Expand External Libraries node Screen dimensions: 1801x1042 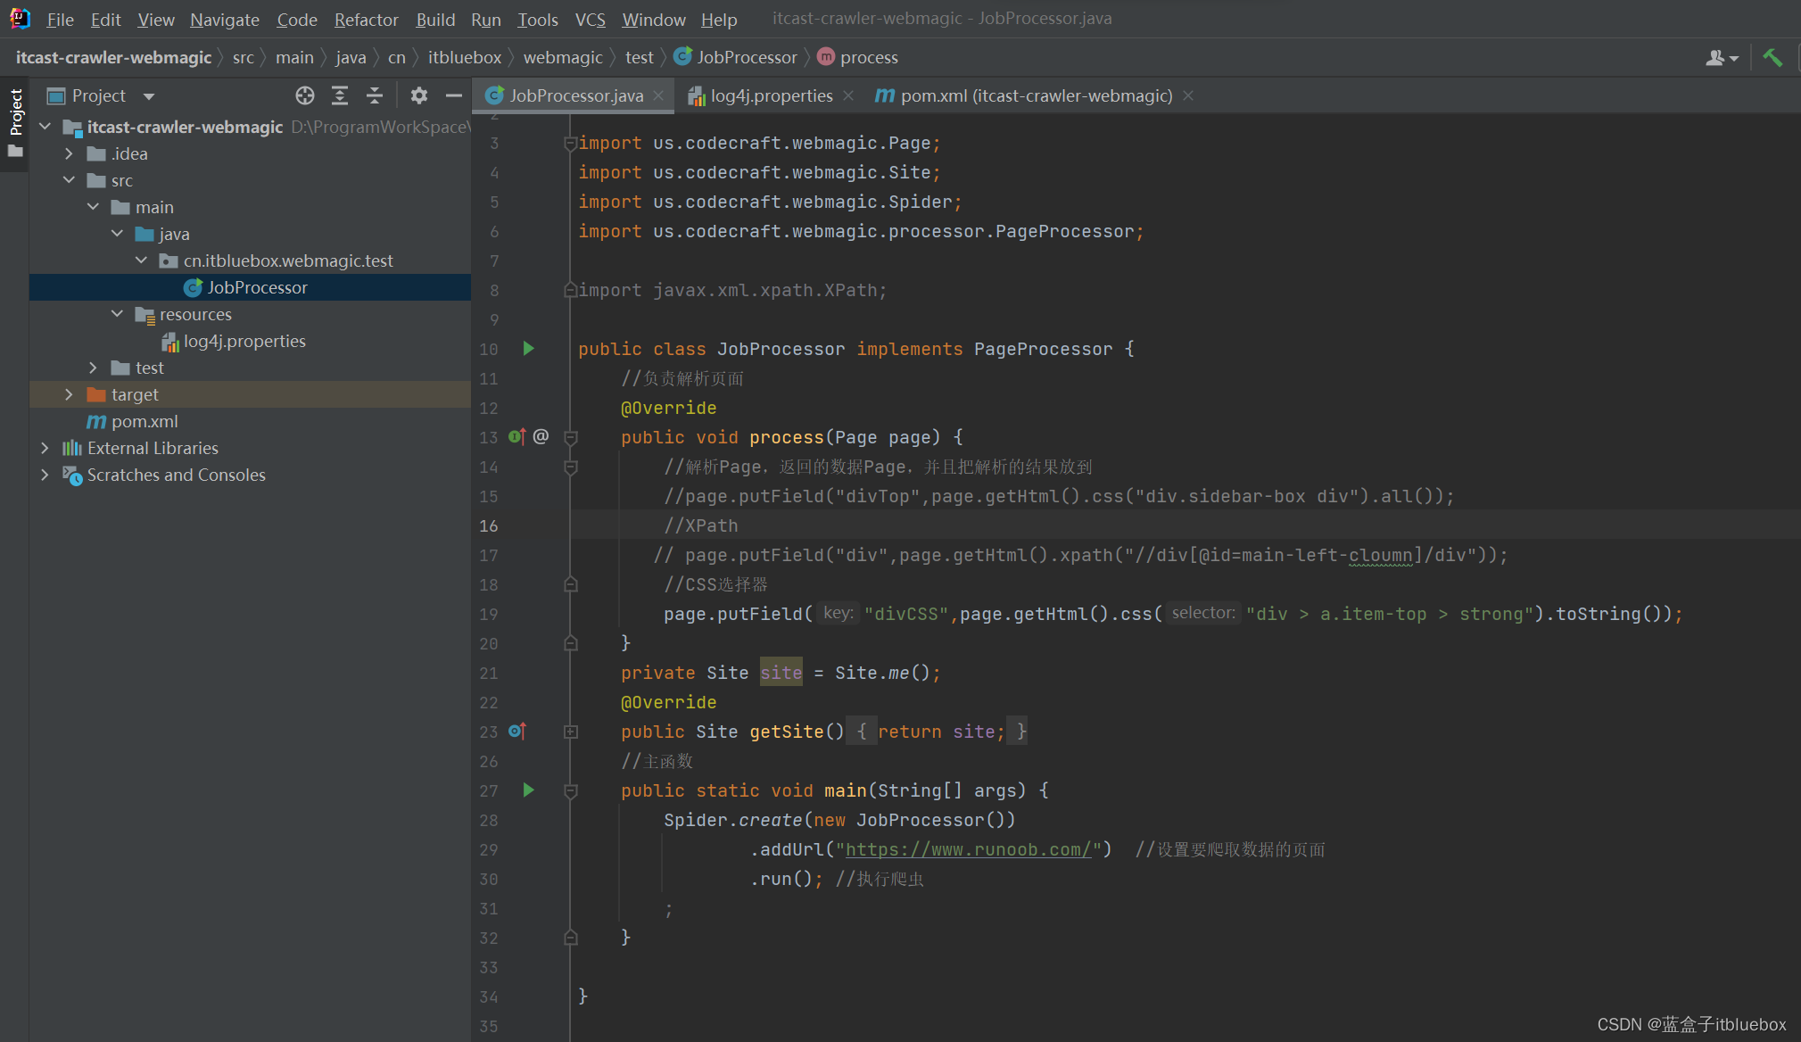click(45, 448)
